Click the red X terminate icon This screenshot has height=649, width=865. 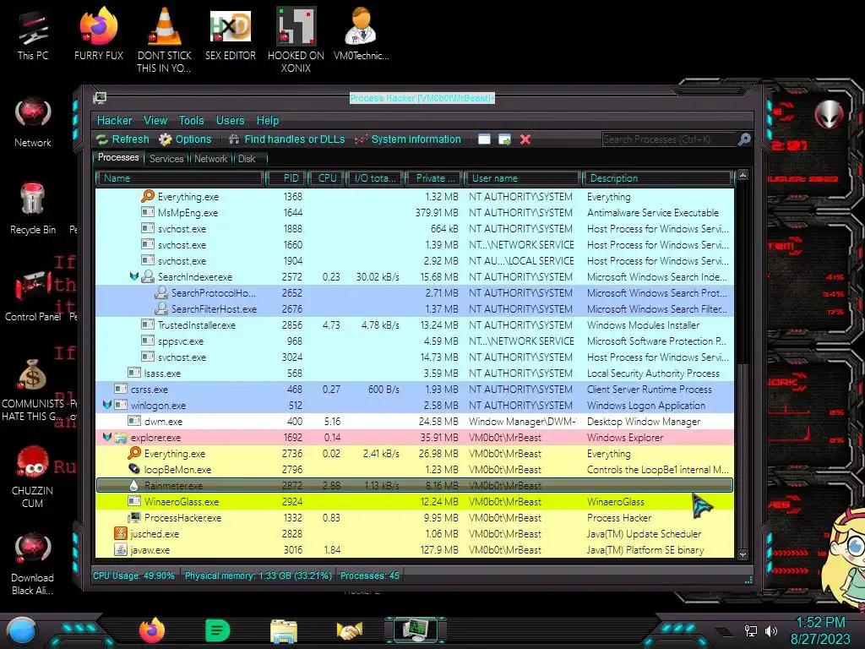(x=525, y=139)
